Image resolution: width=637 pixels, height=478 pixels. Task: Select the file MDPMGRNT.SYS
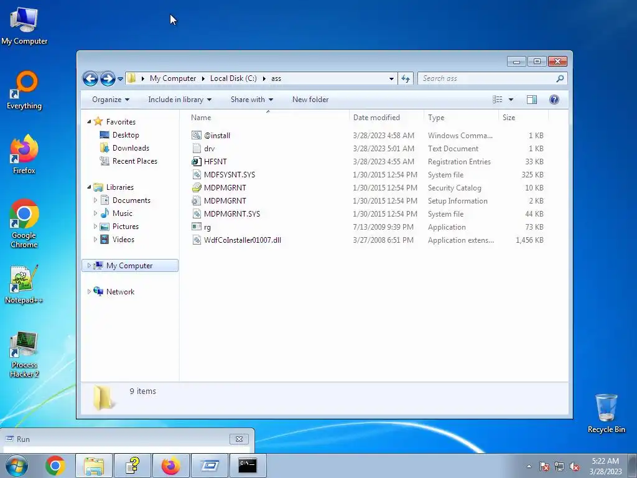pyautogui.click(x=232, y=214)
